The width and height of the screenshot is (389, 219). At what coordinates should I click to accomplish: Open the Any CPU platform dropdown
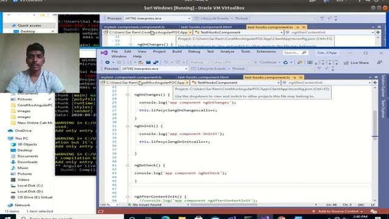pos(232,62)
